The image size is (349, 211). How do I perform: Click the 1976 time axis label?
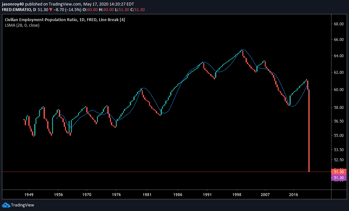point(116,195)
